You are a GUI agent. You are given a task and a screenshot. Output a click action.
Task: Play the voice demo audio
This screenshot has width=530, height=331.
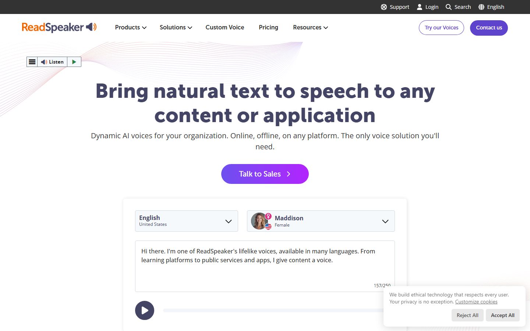click(x=145, y=310)
